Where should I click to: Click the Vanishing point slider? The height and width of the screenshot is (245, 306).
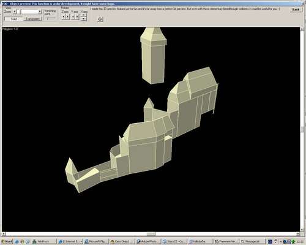[51, 18]
